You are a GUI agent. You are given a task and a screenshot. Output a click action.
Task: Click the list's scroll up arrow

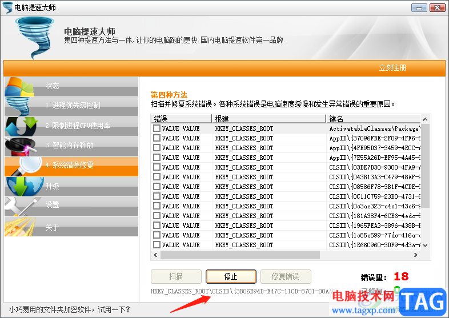pos(425,119)
